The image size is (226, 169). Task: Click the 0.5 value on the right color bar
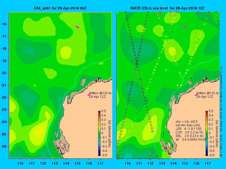211,111
